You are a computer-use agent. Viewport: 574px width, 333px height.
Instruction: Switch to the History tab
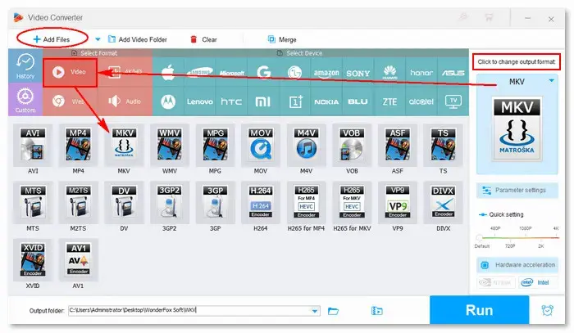pos(25,66)
